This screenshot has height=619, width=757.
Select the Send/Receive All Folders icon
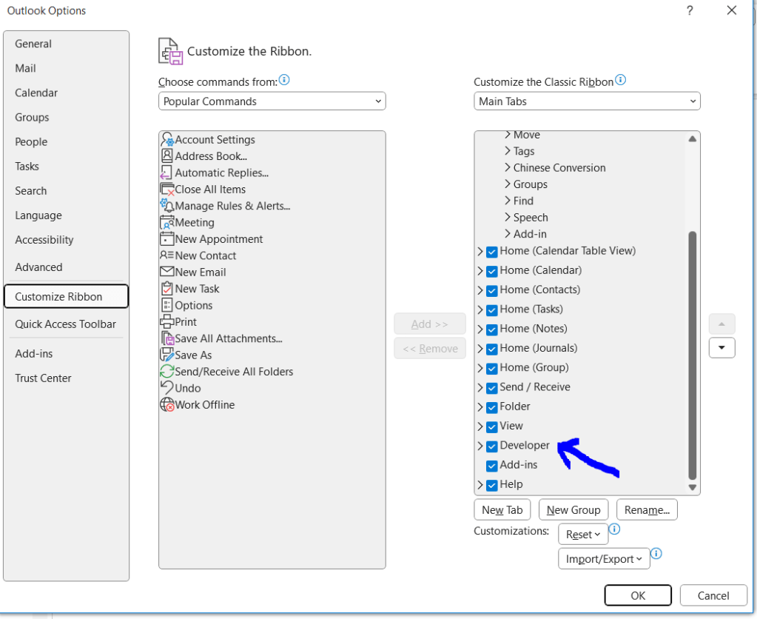[x=167, y=372]
